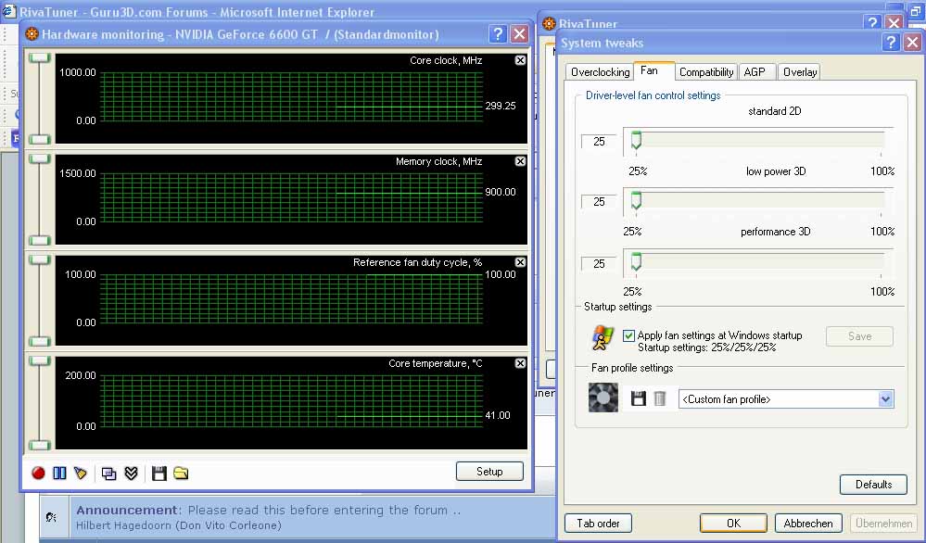Close the Memory clock graph
Viewport: 926px width, 543px height.
(x=520, y=161)
